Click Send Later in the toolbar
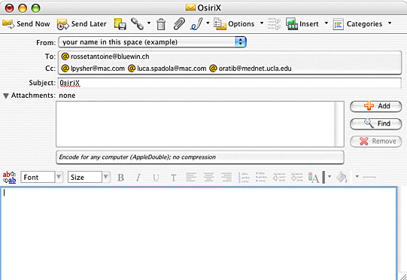407x280 pixels. 81,24
